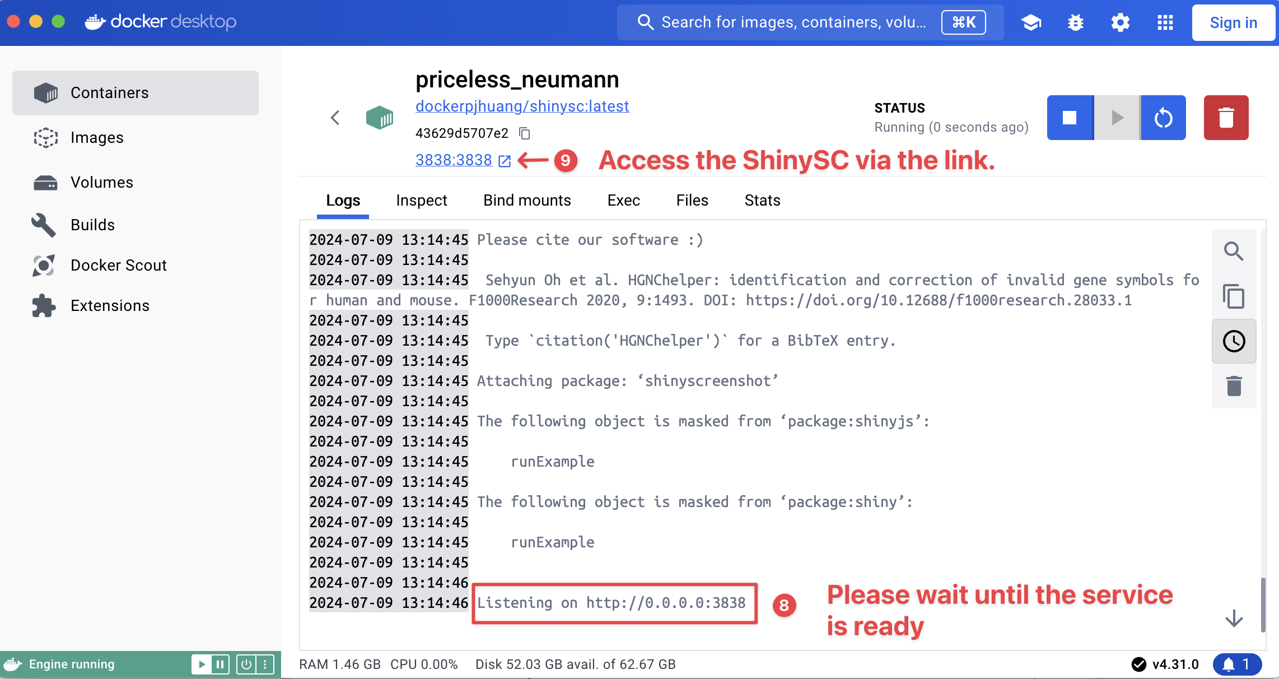The width and height of the screenshot is (1279, 679).
Task: Open the Stats tab
Action: point(762,201)
